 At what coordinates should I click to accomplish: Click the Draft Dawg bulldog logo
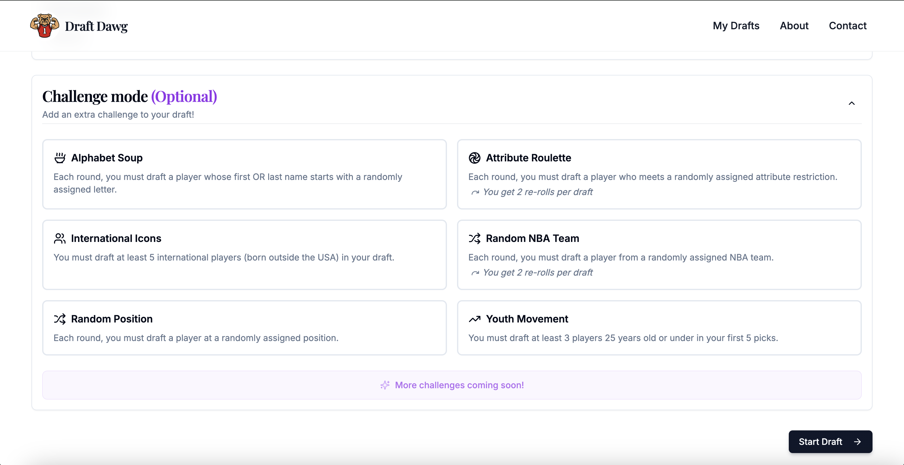click(44, 25)
